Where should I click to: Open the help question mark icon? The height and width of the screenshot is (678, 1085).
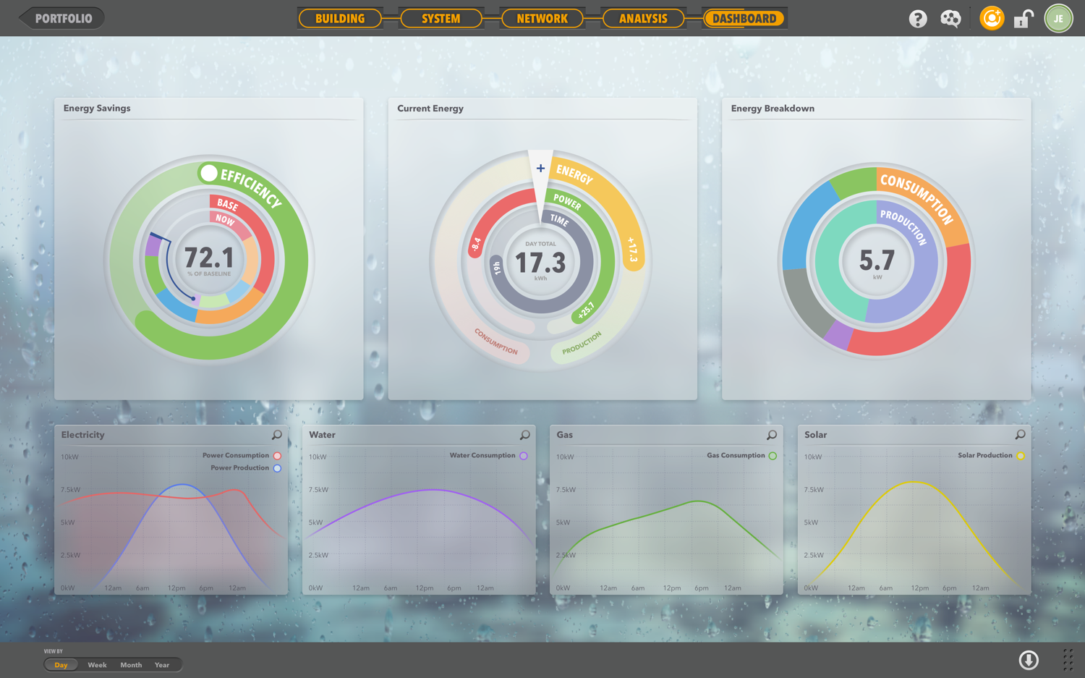click(918, 19)
